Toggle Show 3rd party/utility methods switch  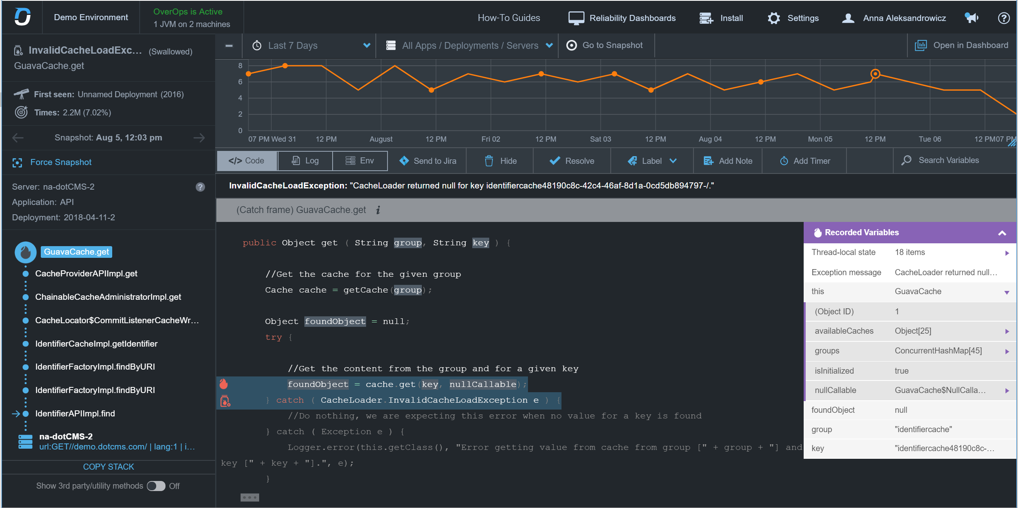pos(156,486)
